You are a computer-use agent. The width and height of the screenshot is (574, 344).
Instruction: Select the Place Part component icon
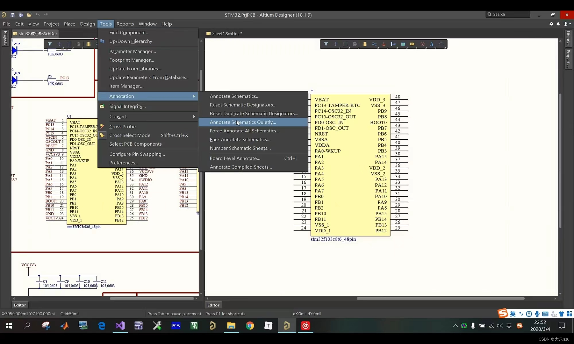[364, 44]
